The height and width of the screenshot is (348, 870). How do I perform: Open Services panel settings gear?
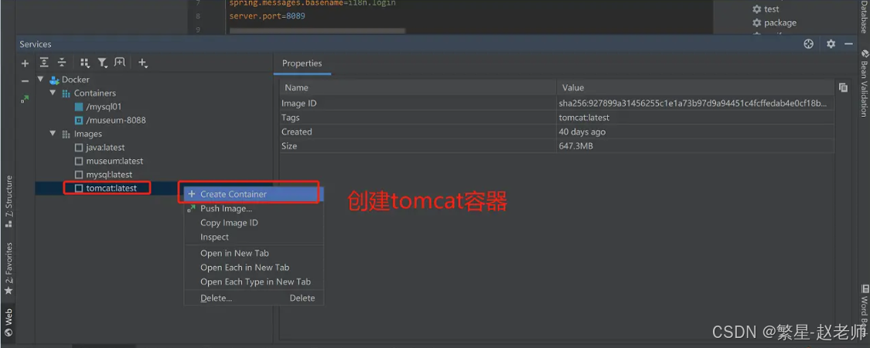tap(831, 44)
